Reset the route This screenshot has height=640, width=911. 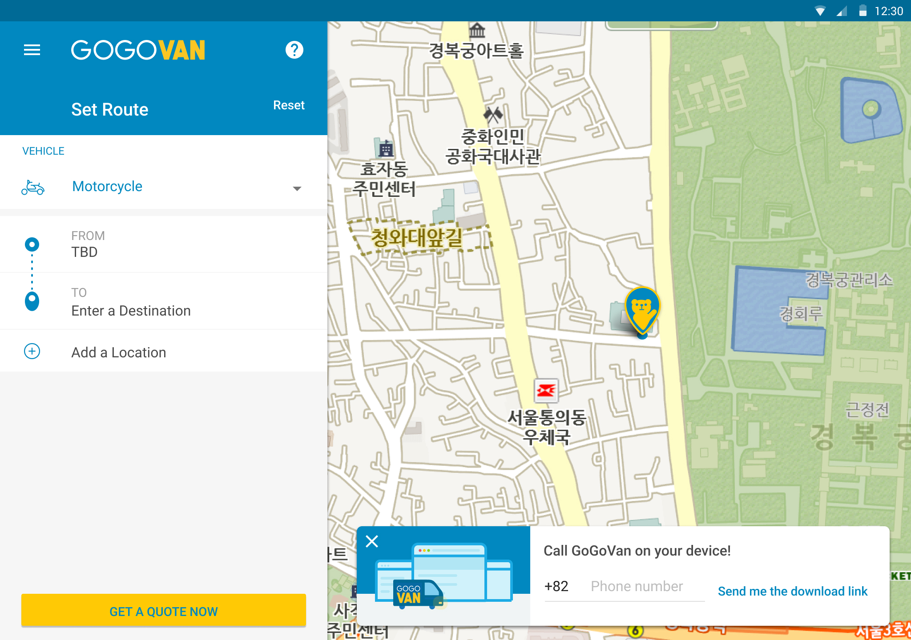pos(289,105)
